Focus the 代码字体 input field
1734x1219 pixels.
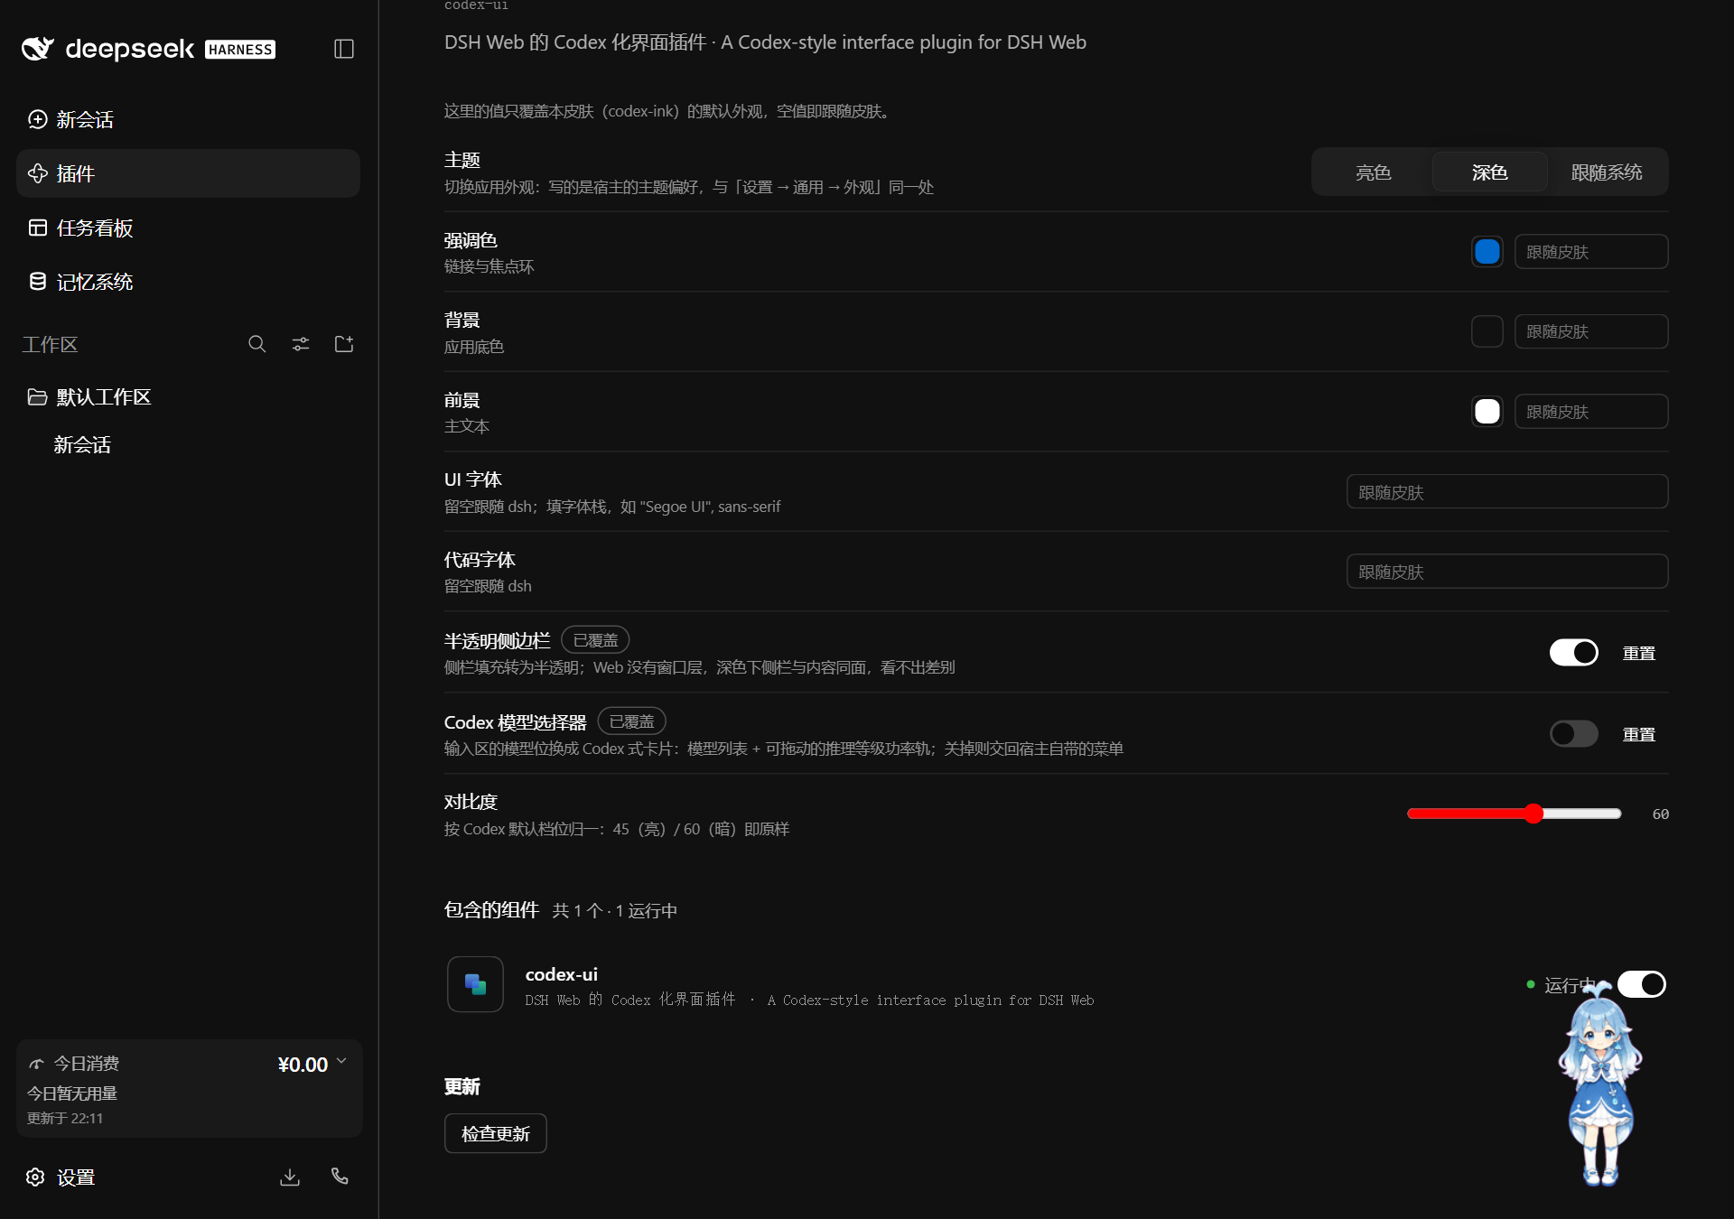(1507, 572)
